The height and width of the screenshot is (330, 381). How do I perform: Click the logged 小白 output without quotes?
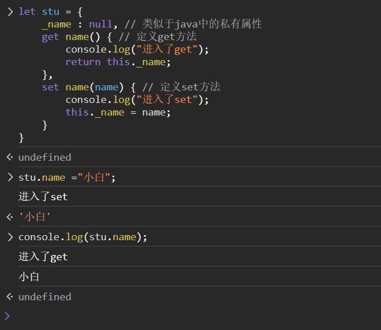[x=29, y=277]
